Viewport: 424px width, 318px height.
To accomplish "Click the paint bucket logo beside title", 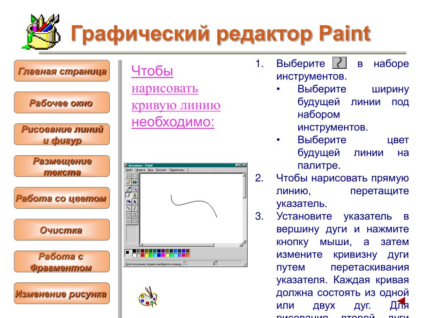I will pos(41,32).
